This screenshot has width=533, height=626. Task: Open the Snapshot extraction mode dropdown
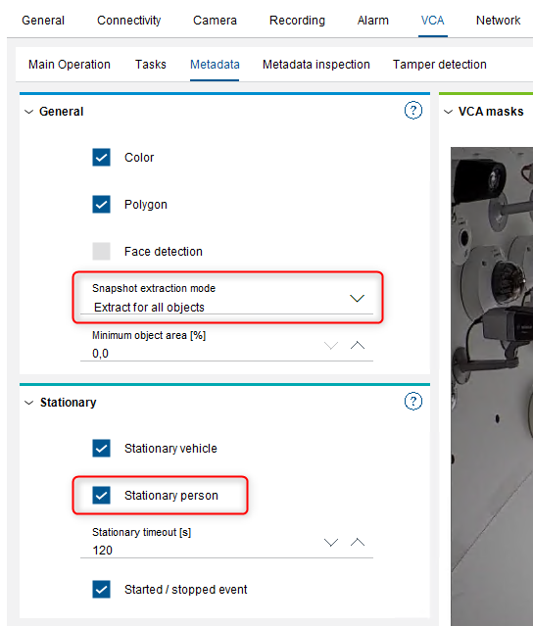pos(226,299)
